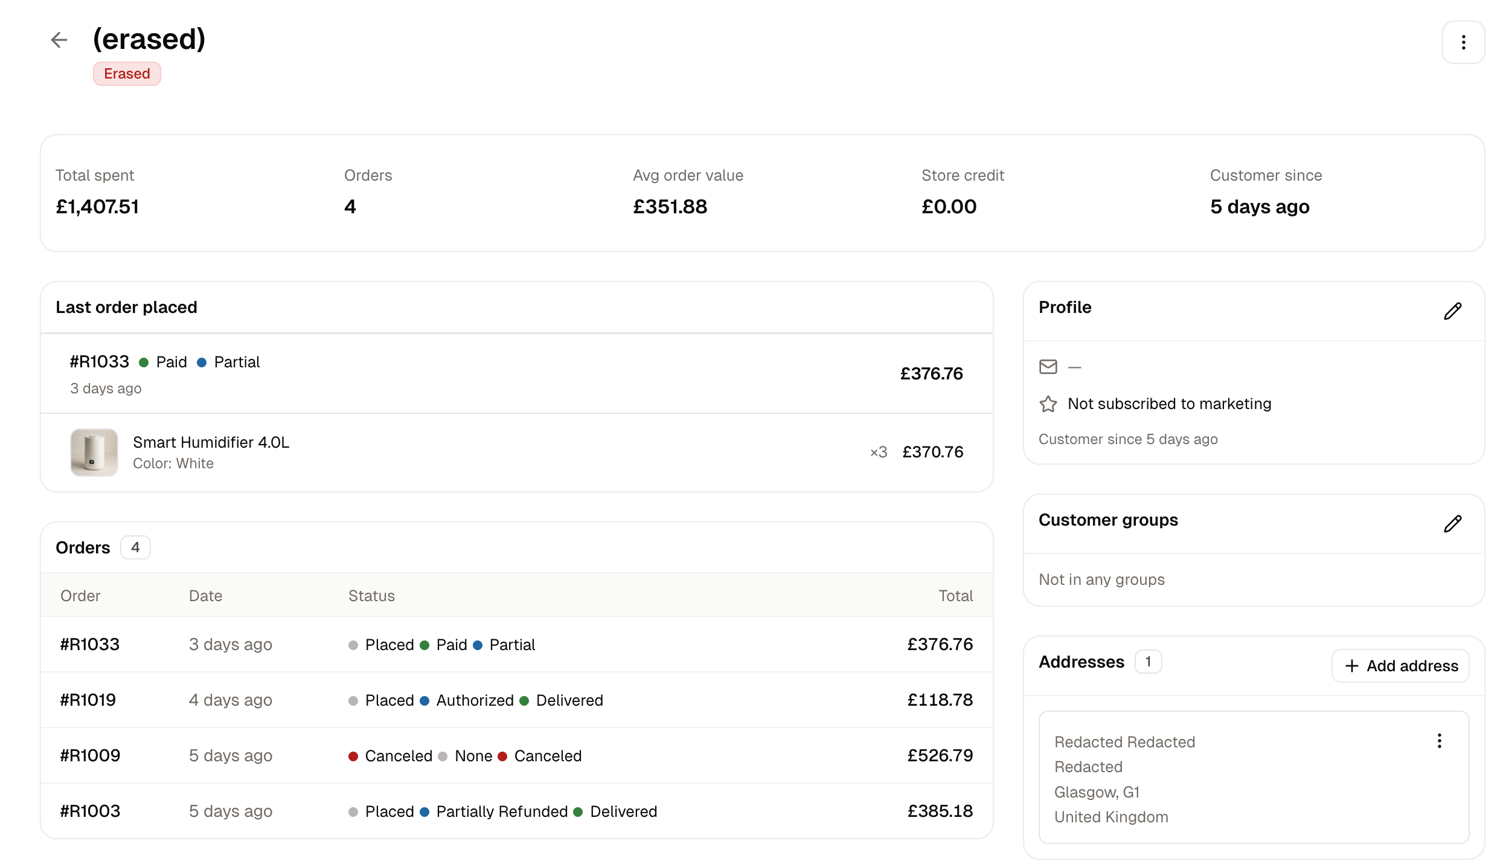Click the 'Glasgow, G1' address line
This screenshot has height=864, width=1506.
pyautogui.click(x=1096, y=792)
